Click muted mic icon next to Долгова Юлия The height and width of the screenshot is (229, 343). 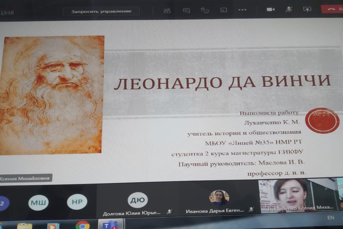click(x=169, y=212)
